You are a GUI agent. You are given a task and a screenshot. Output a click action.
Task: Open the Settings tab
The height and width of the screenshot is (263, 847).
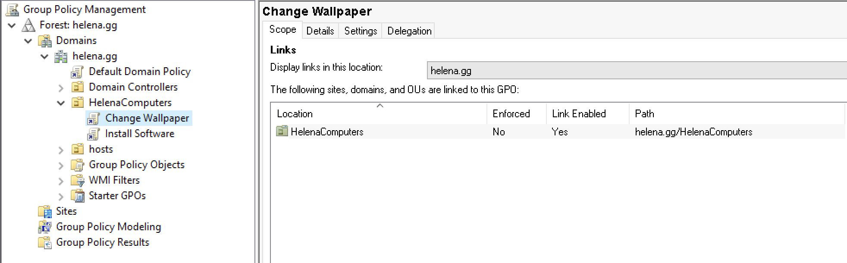(361, 31)
